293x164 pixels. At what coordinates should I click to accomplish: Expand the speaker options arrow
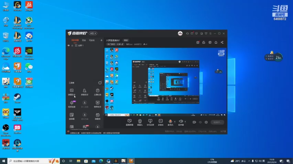pos(185,122)
